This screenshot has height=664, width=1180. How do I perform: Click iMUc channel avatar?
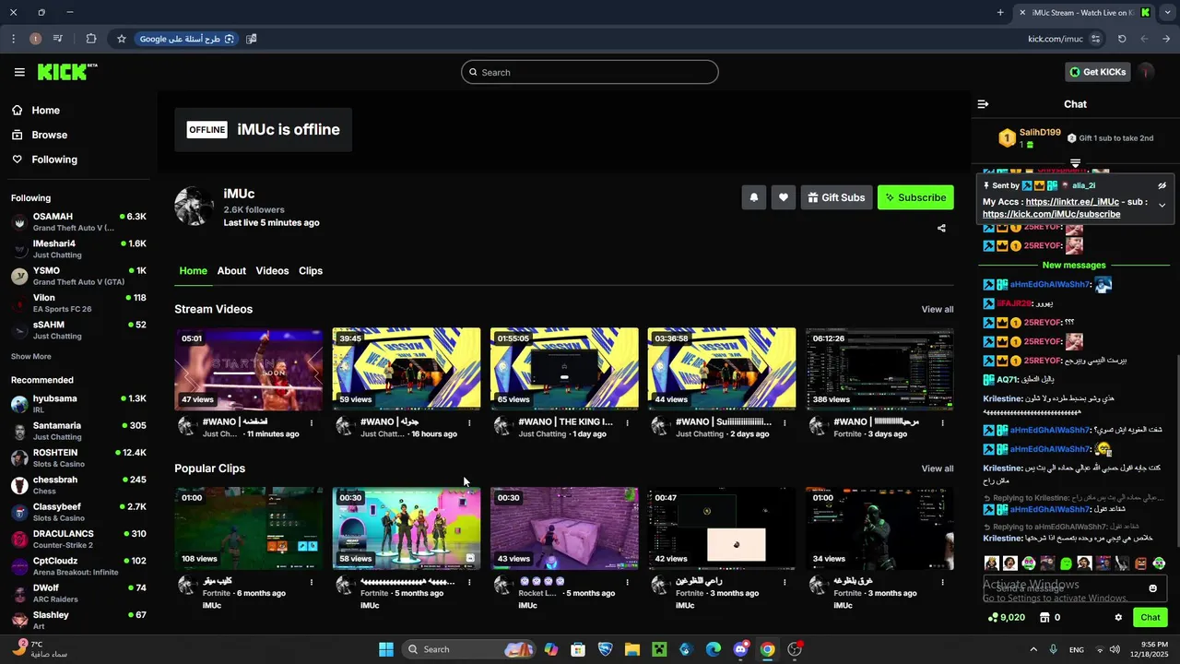point(195,207)
